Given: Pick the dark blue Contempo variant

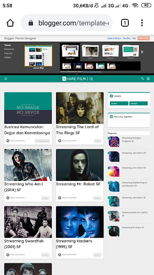Looking at the screenshot, I should pyautogui.click(x=78, y=66).
